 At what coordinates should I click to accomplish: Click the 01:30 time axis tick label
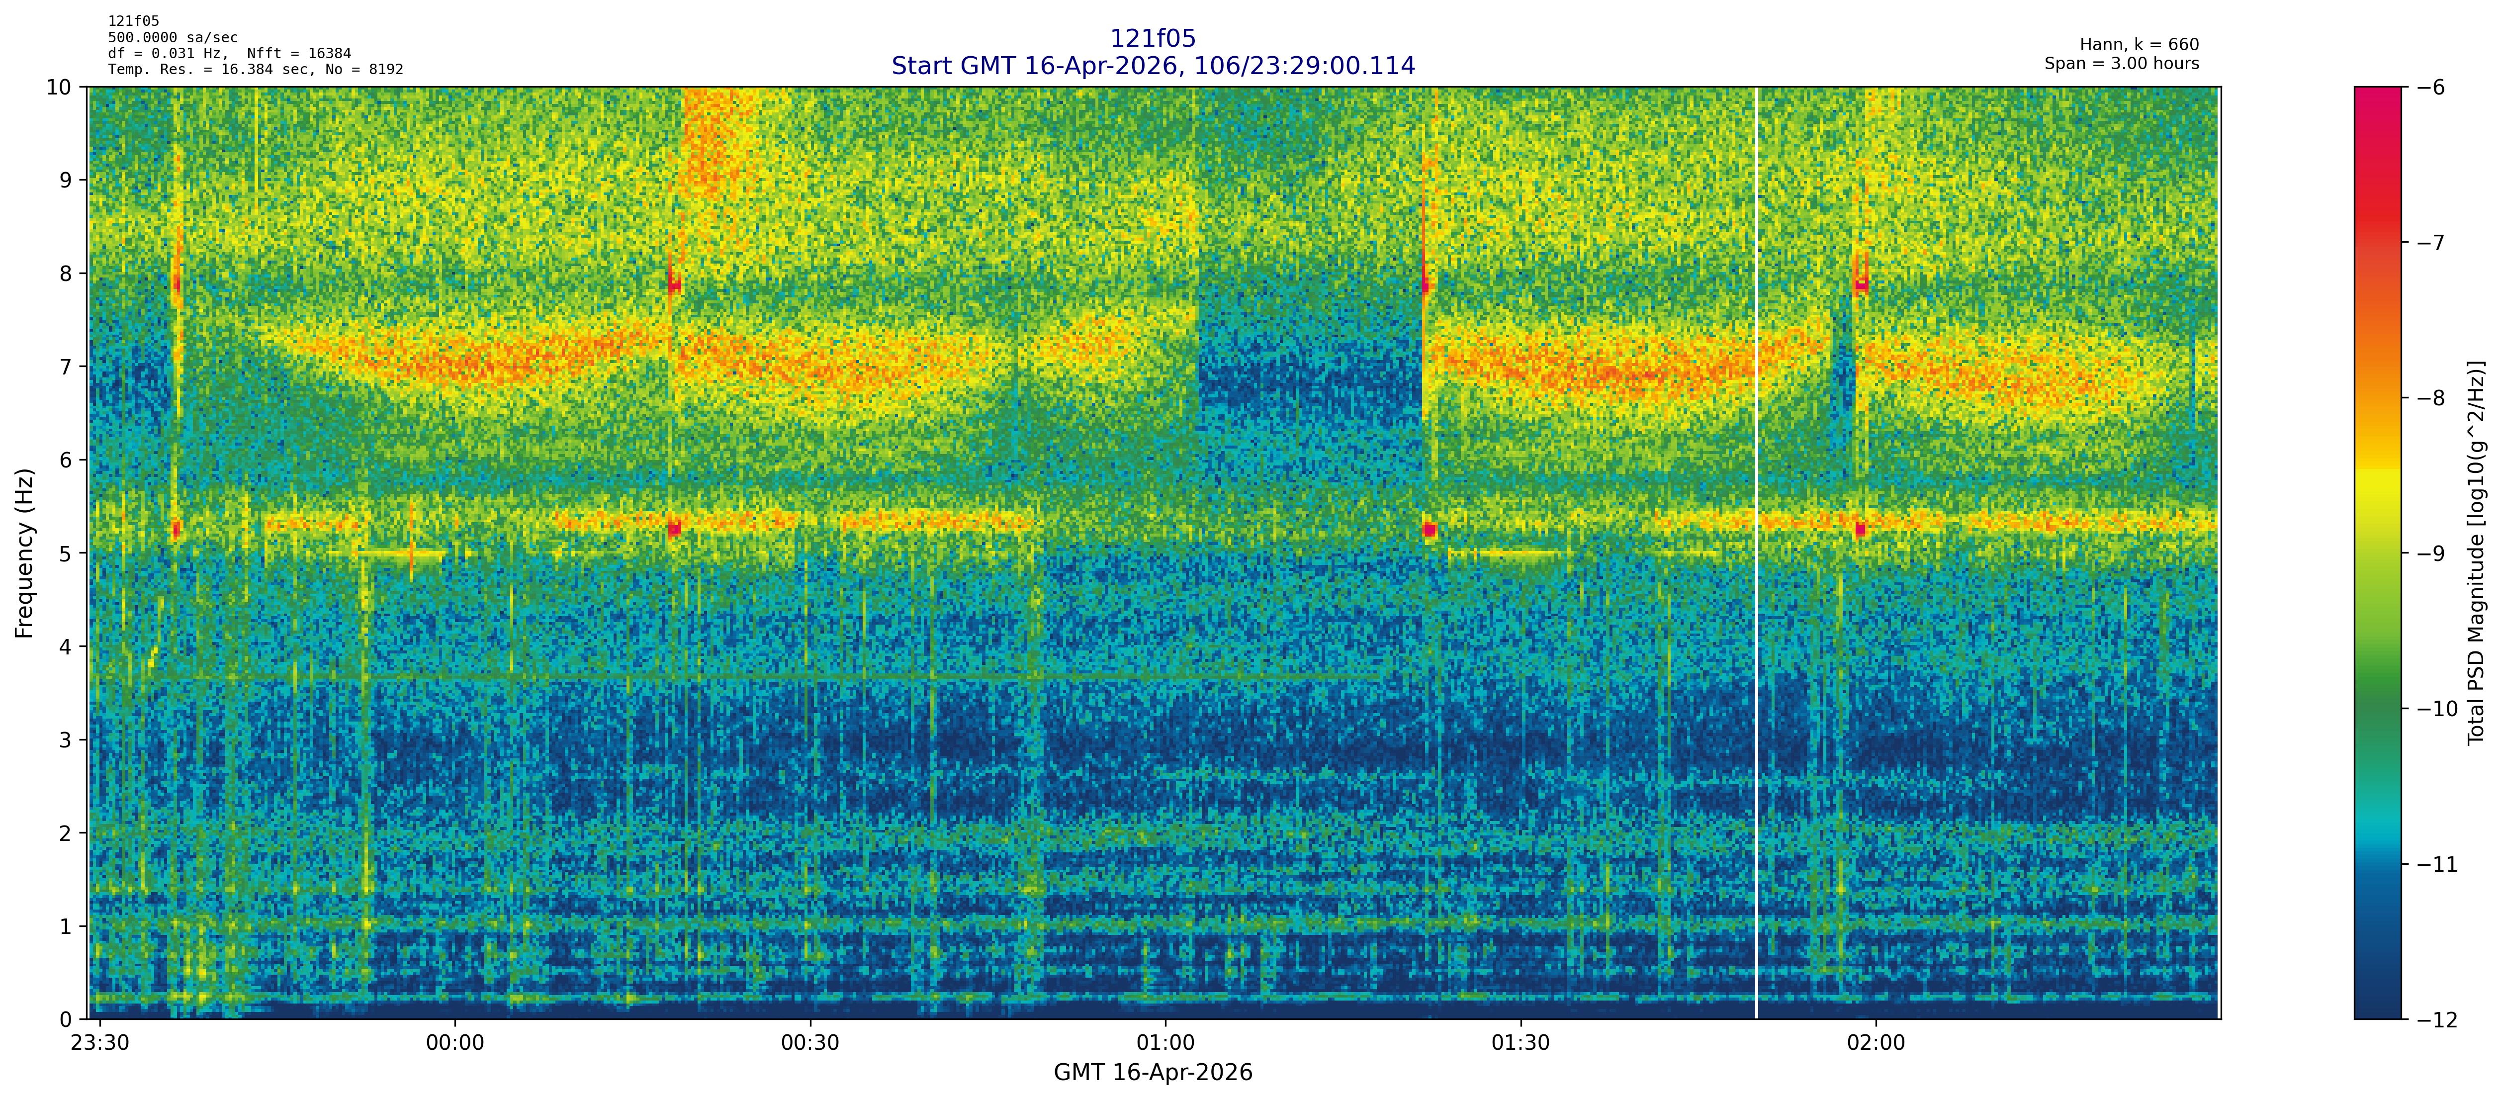(x=1520, y=1044)
